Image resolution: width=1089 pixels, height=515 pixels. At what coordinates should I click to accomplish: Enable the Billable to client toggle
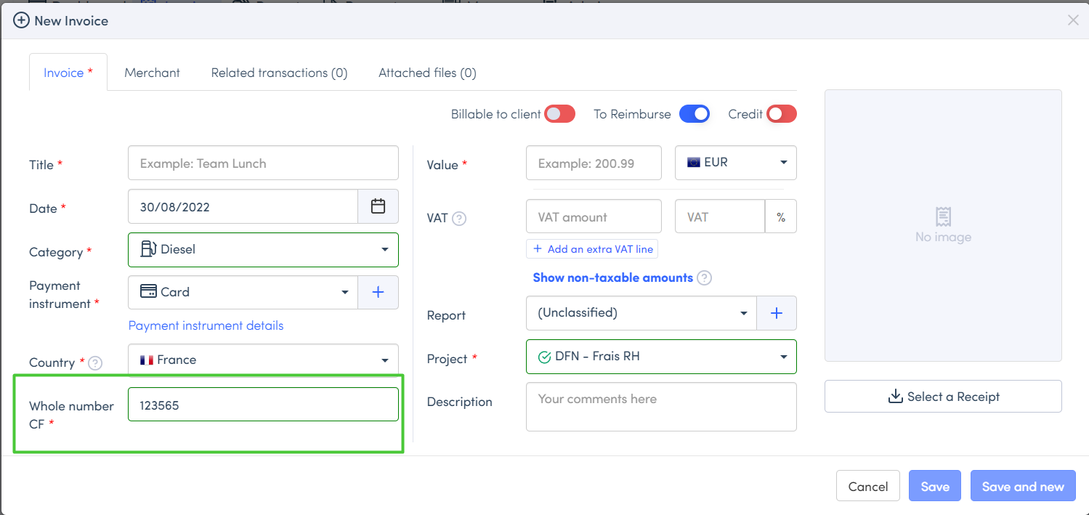[x=559, y=114]
